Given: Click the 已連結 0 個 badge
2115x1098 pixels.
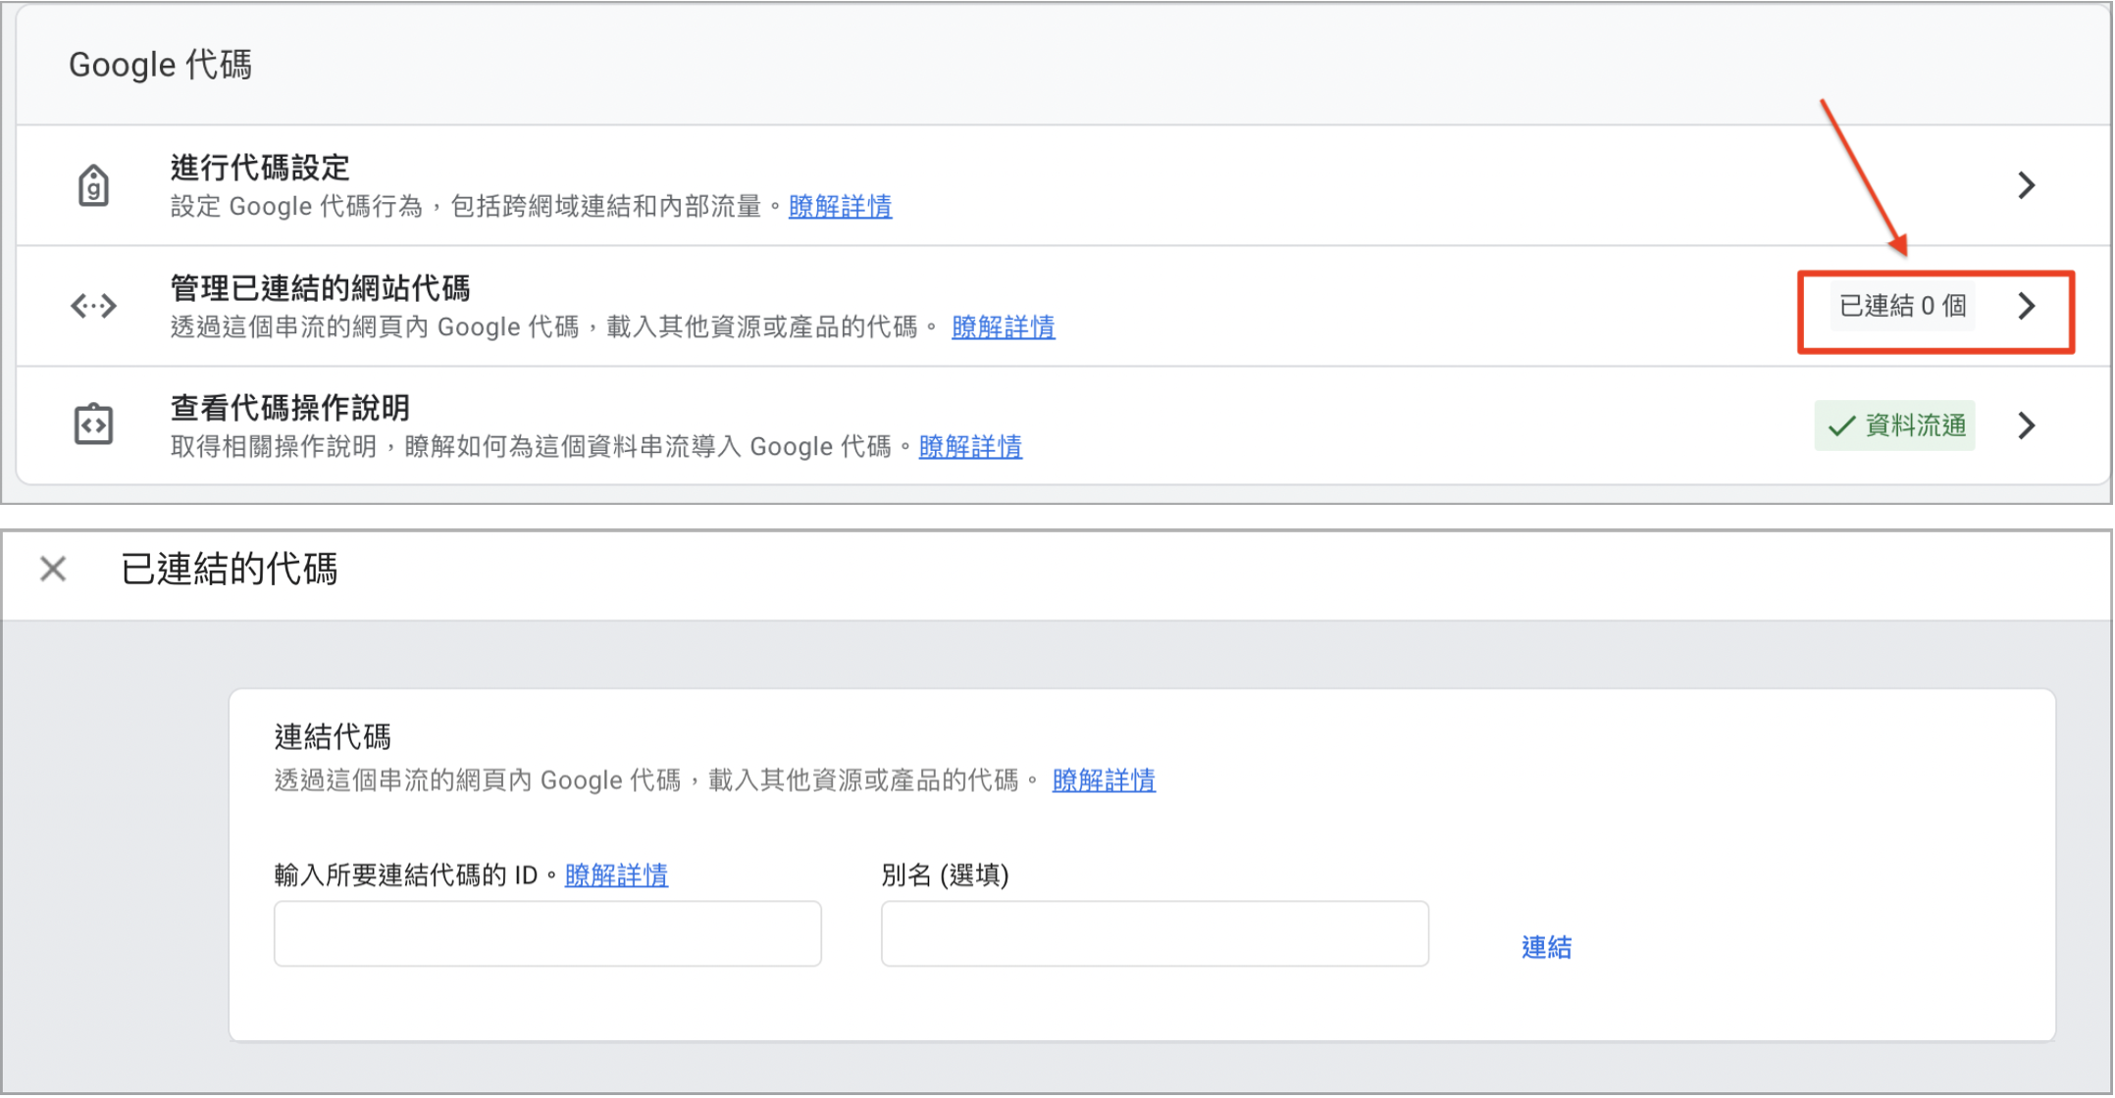Looking at the screenshot, I should [1902, 306].
